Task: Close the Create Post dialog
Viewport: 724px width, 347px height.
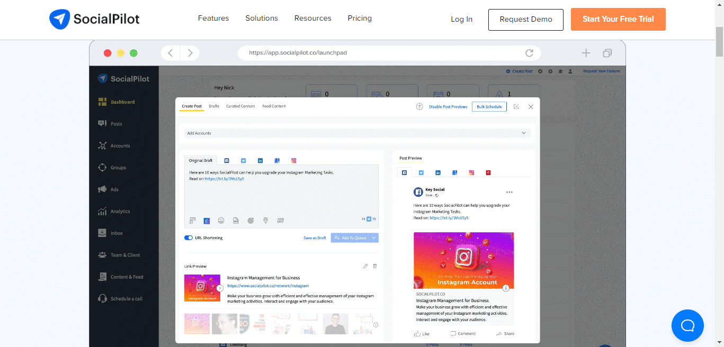Action: coord(531,106)
